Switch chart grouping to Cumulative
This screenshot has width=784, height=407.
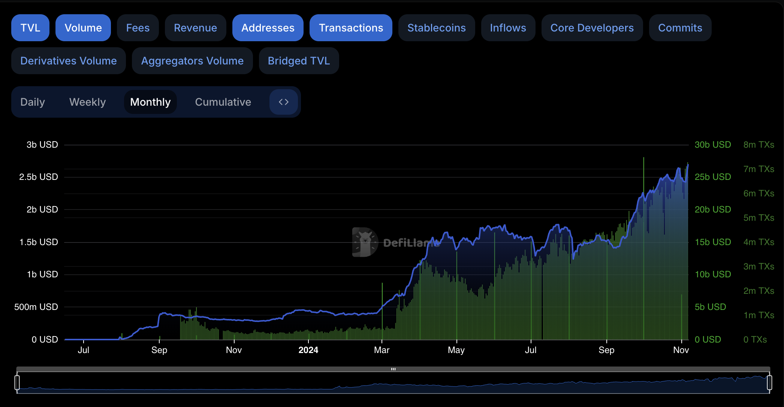tap(223, 102)
